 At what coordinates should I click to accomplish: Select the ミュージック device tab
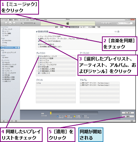coord(74,27)
